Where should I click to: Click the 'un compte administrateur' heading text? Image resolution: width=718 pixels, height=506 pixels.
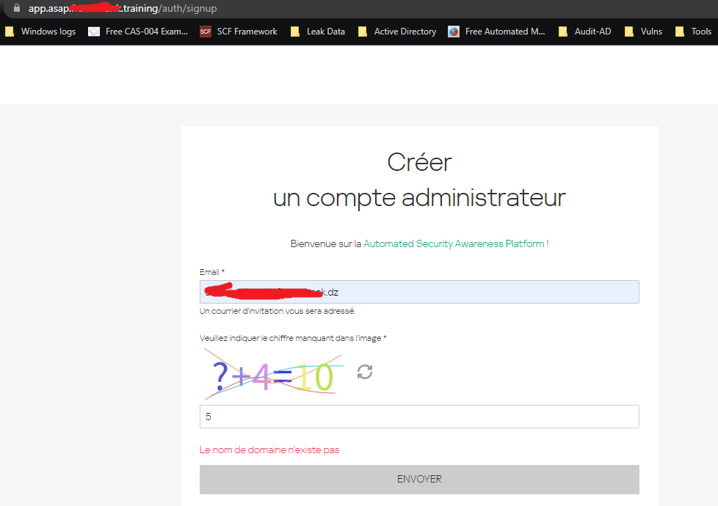[419, 198]
